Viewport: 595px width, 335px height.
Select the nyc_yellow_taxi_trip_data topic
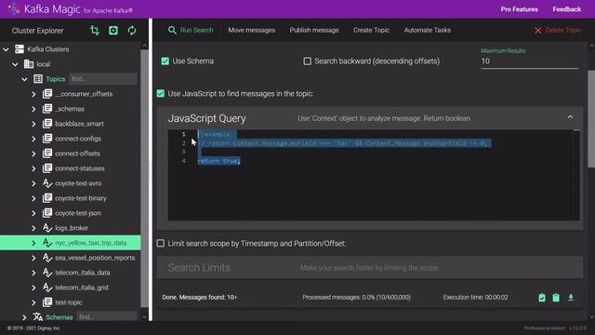(x=91, y=243)
